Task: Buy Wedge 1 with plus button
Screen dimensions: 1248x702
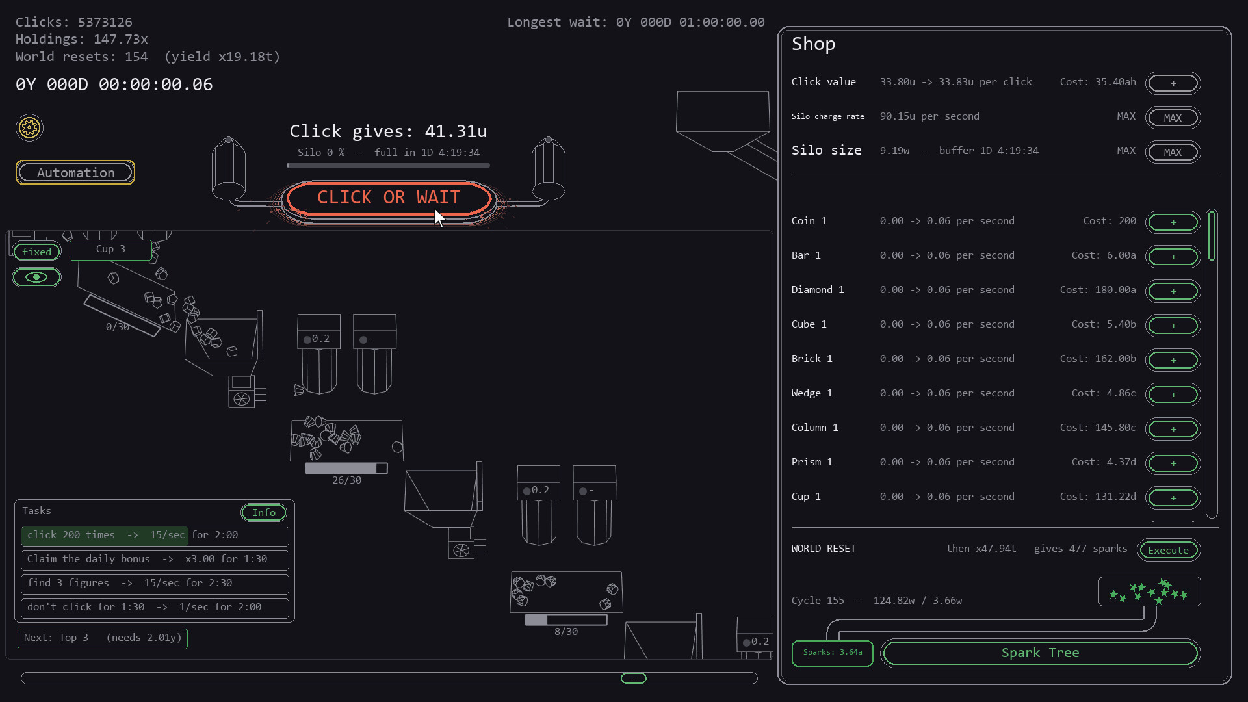Action: [1173, 395]
